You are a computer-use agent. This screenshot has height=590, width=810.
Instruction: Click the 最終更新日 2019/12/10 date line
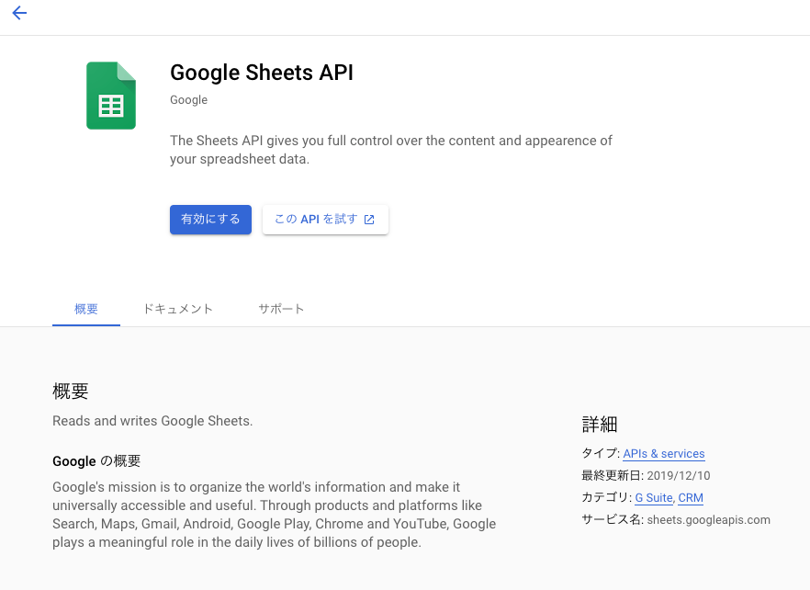click(646, 475)
